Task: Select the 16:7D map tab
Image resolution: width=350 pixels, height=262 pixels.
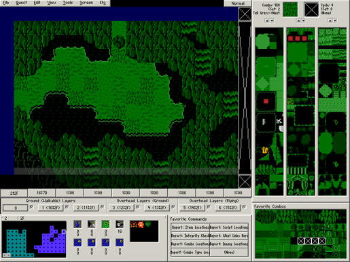Action: (41, 193)
